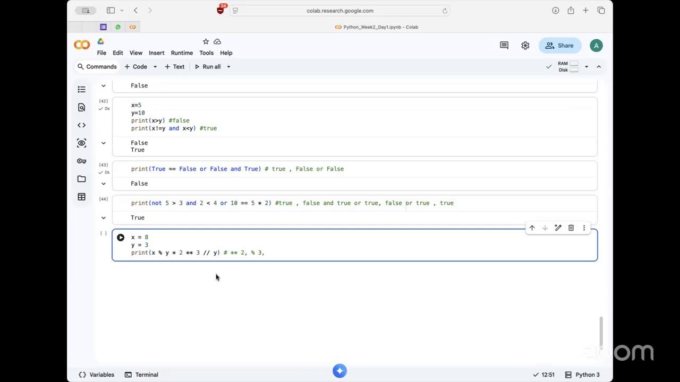
Task: Go back in Safari
Action: click(135, 11)
